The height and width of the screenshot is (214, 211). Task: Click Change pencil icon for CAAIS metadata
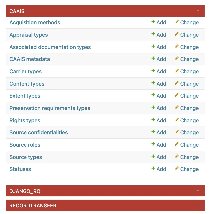click(177, 58)
